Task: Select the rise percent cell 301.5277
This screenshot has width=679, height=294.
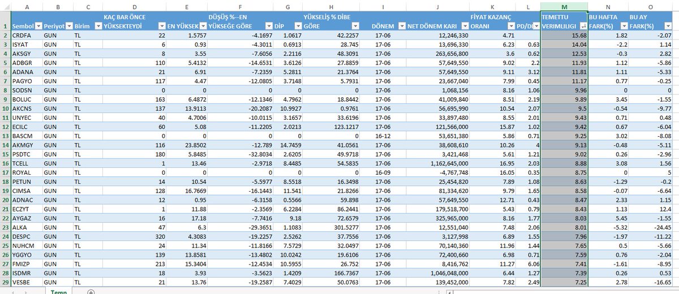Action: [x=332, y=227]
